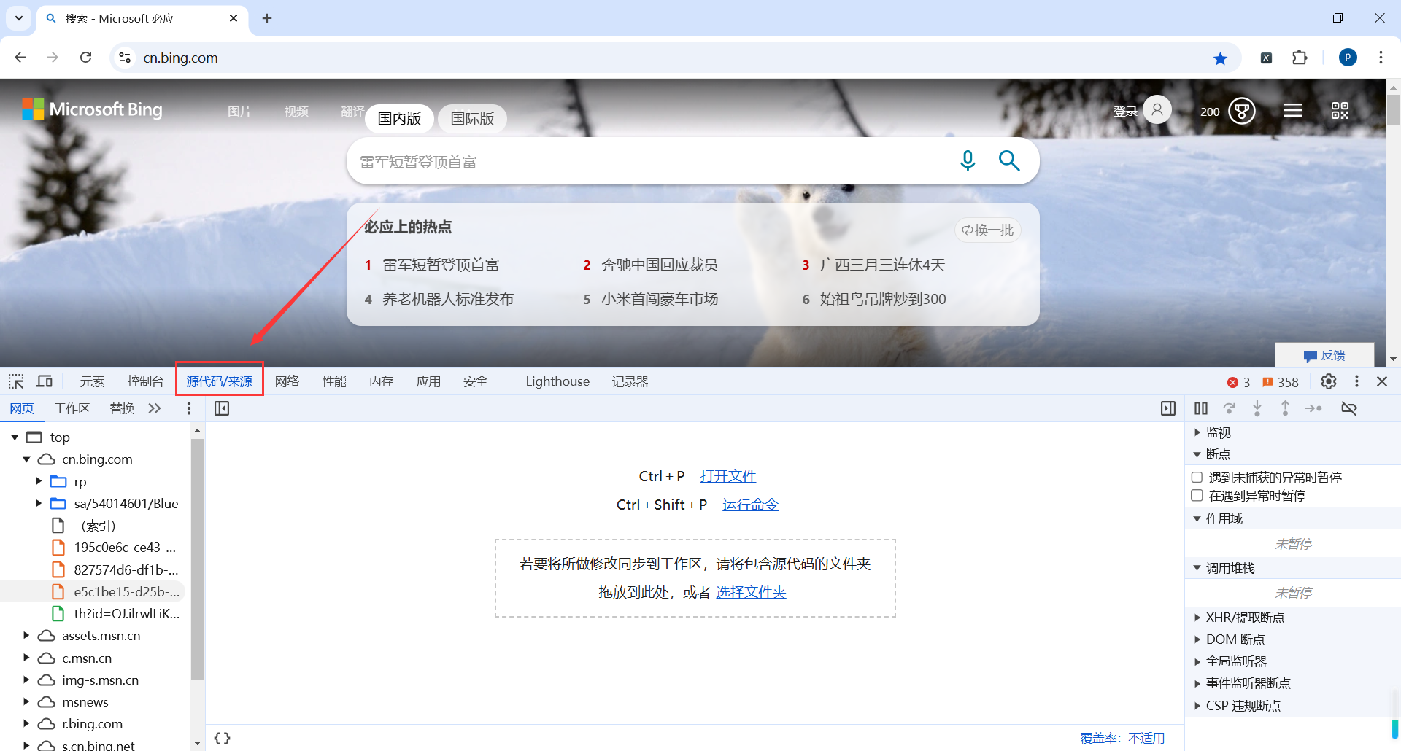Collapse the cn.bing.com tree node
Viewport: 1401px width, 751px height.
(x=26, y=459)
